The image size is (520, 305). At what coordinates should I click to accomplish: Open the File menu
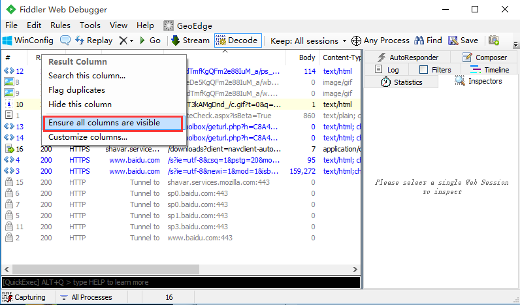[x=11, y=25]
